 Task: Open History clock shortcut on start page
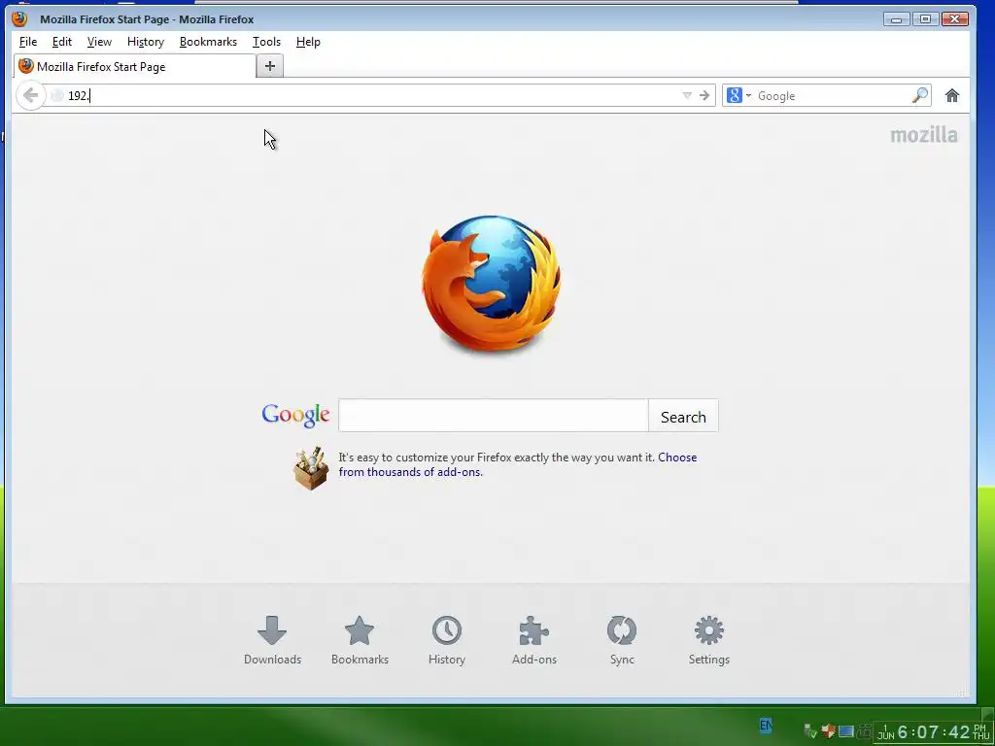click(447, 639)
